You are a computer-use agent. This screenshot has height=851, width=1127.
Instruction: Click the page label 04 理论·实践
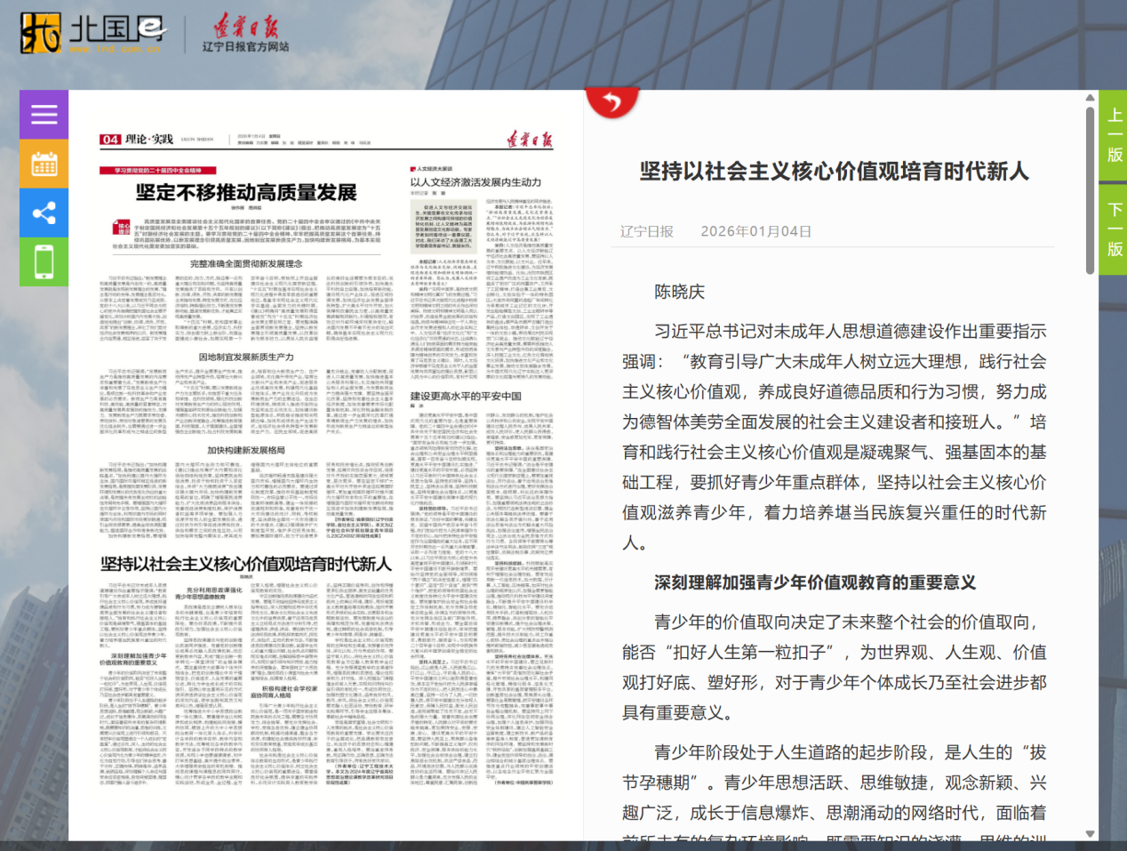pyautogui.click(x=131, y=140)
